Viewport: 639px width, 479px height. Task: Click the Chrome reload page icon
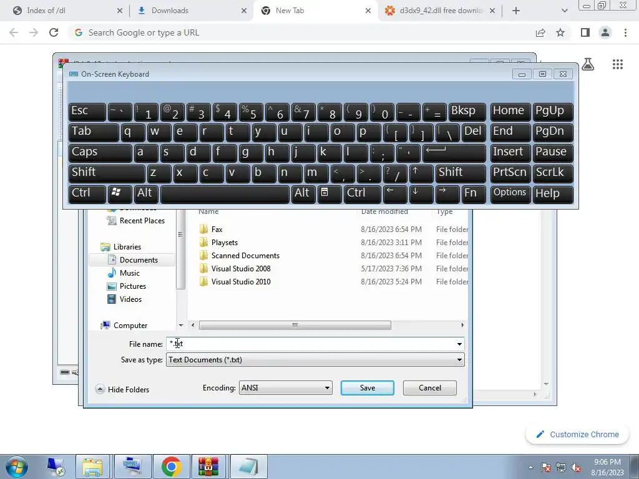coord(54,32)
